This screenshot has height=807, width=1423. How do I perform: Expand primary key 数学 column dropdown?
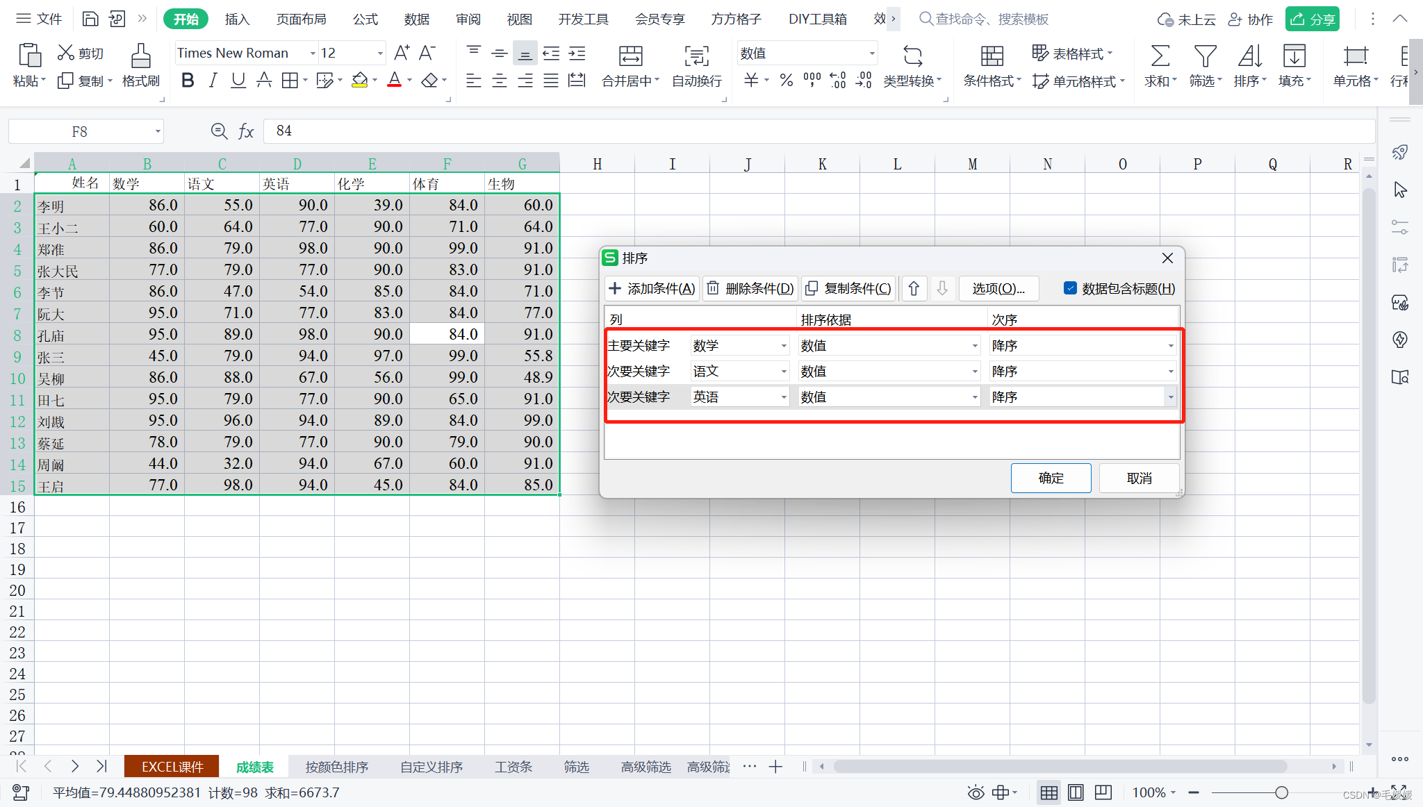(783, 346)
